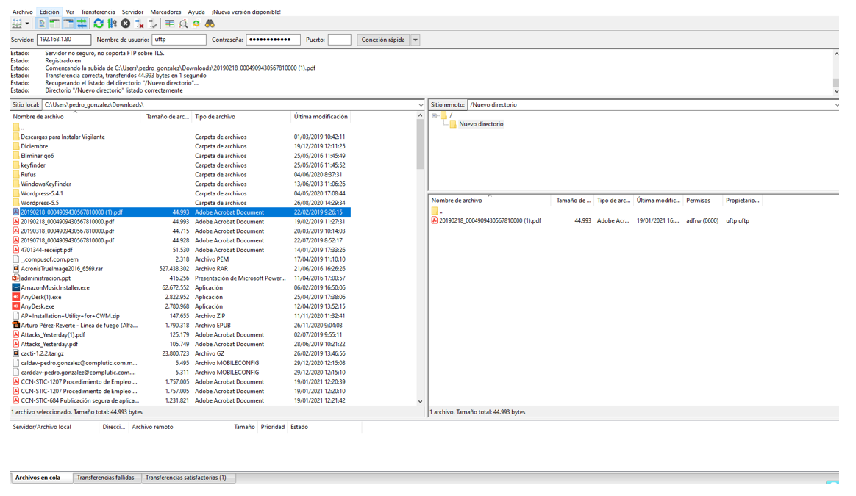Open the Edición menu
Screen dimensions: 856x496
click(49, 12)
